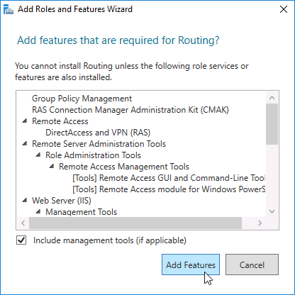Collapse the Role Administration Tools node
The width and height of the screenshot is (295, 295).
(x=38, y=155)
